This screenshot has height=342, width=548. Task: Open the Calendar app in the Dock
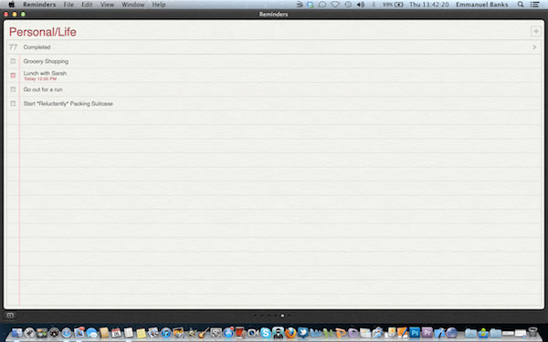pos(116,333)
